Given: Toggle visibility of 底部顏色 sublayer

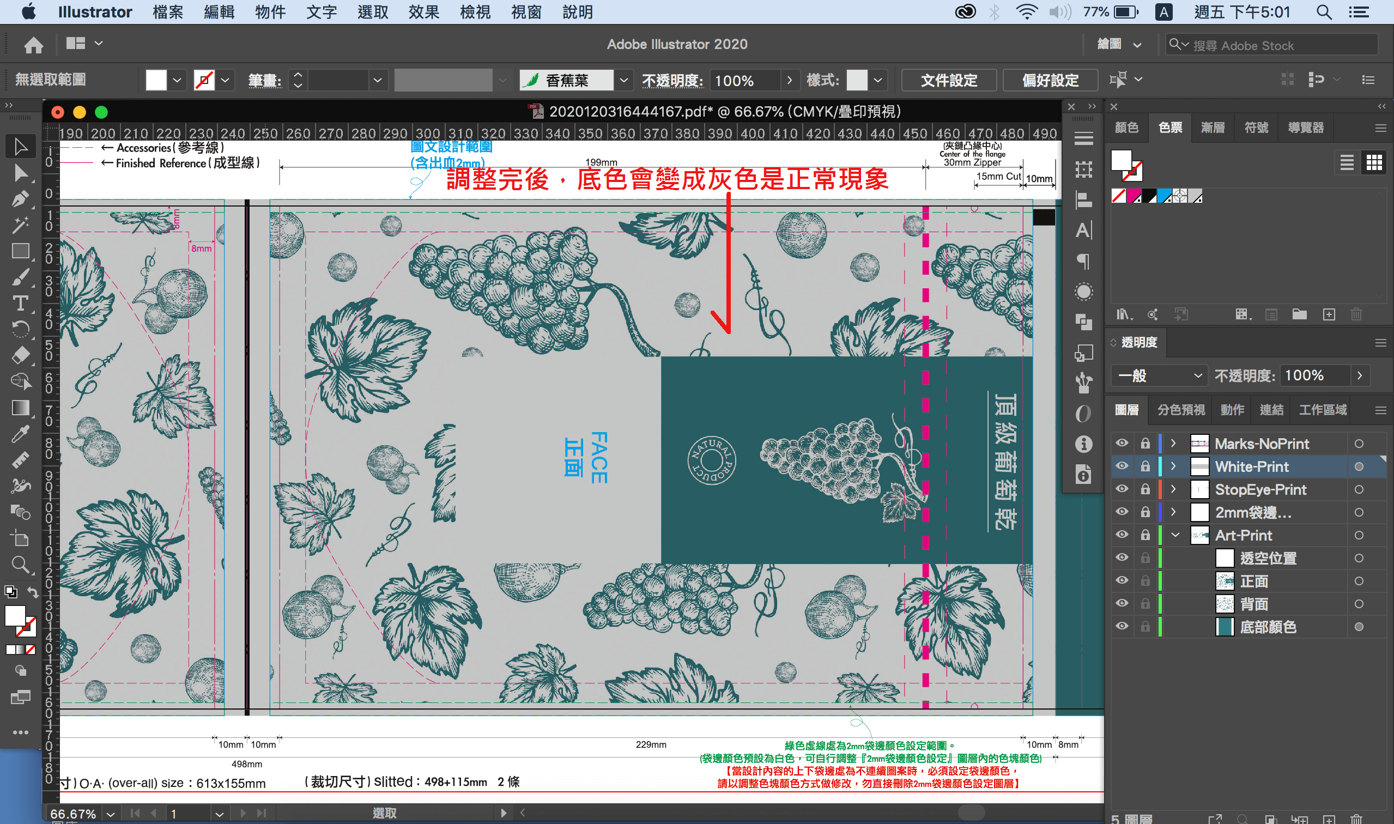Looking at the screenshot, I should click(1122, 626).
